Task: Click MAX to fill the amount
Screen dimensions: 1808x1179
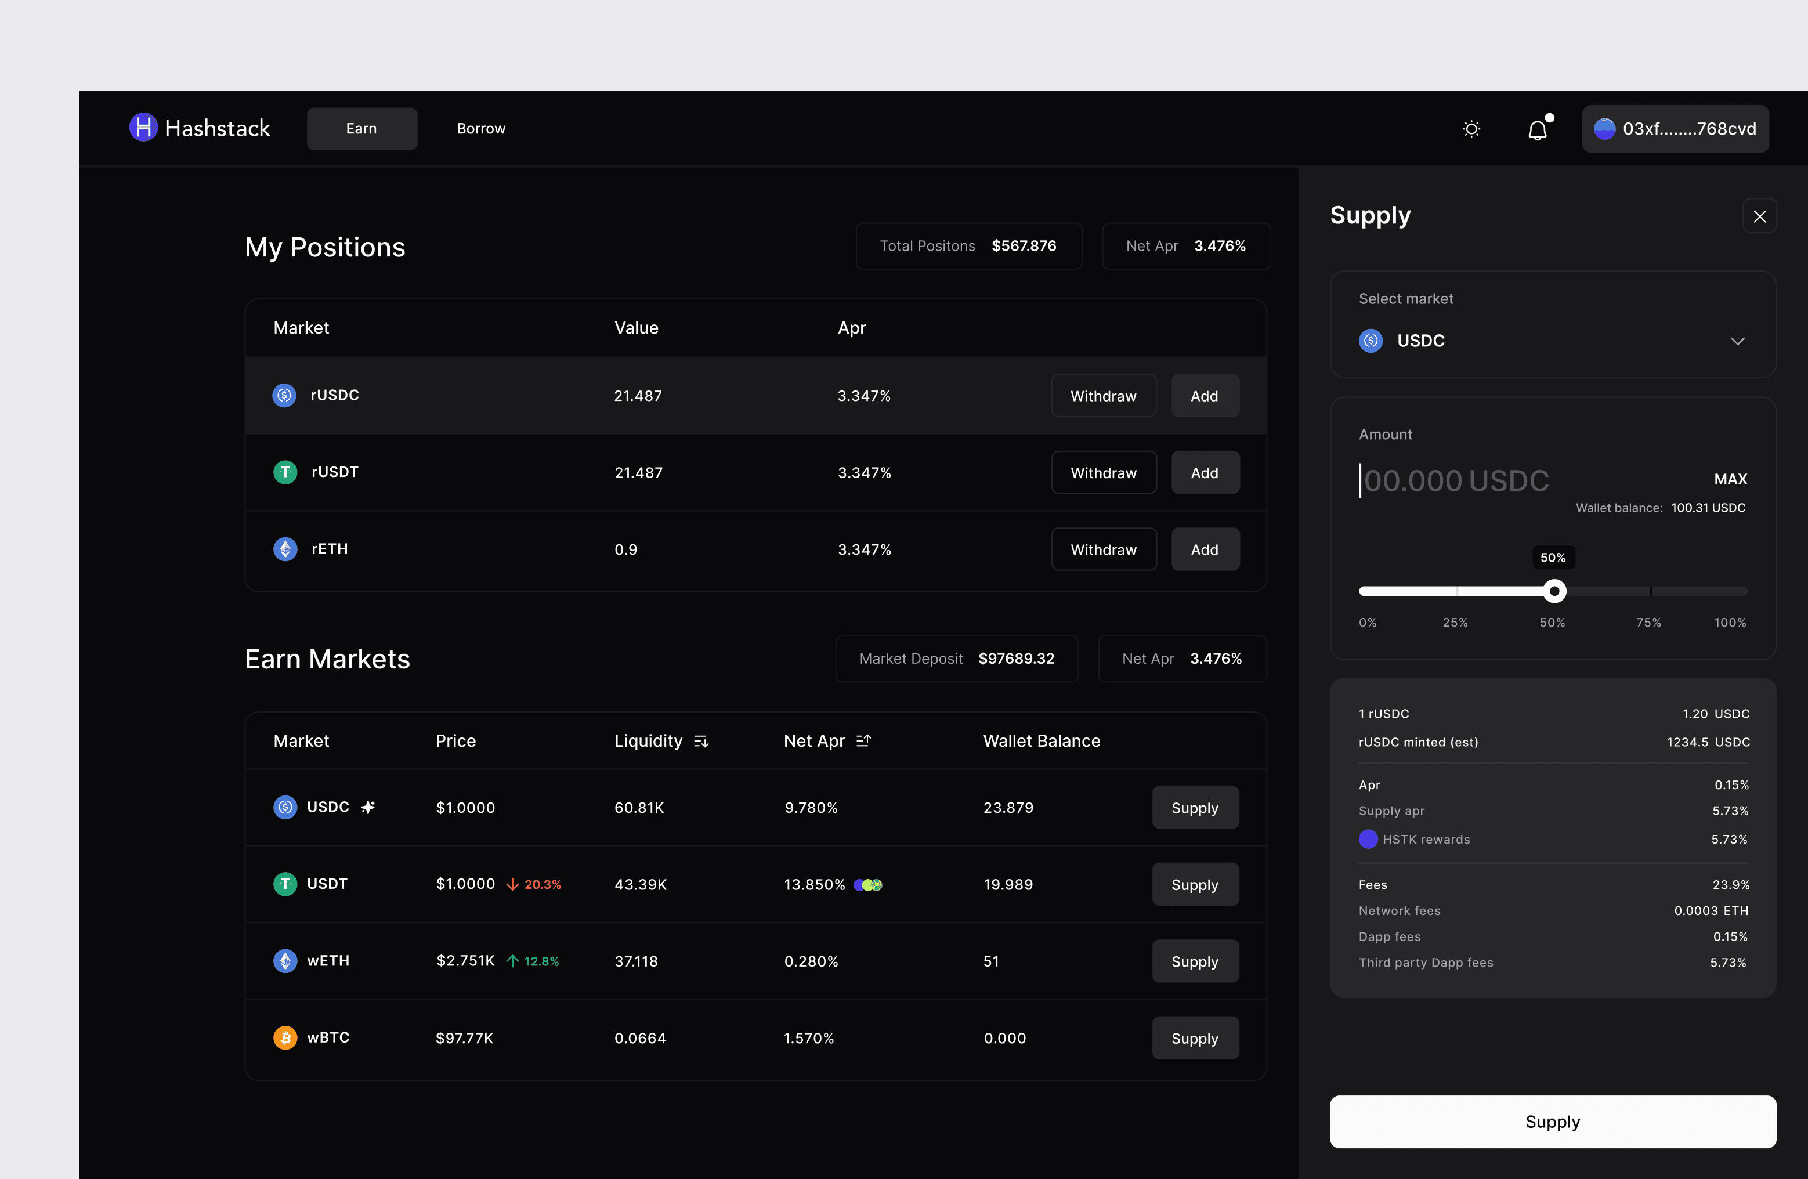Action: [1730, 479]
